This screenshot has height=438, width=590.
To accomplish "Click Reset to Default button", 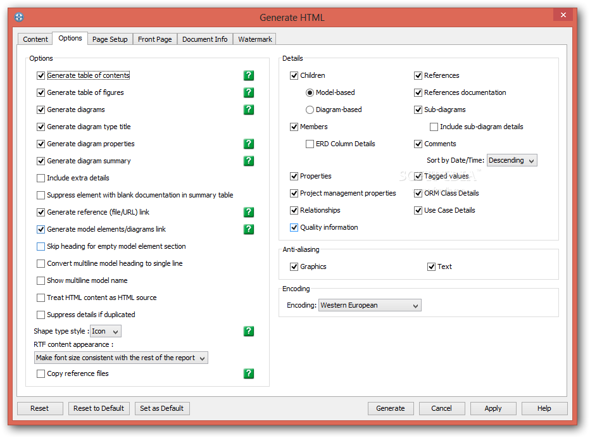I will [99, 408].
